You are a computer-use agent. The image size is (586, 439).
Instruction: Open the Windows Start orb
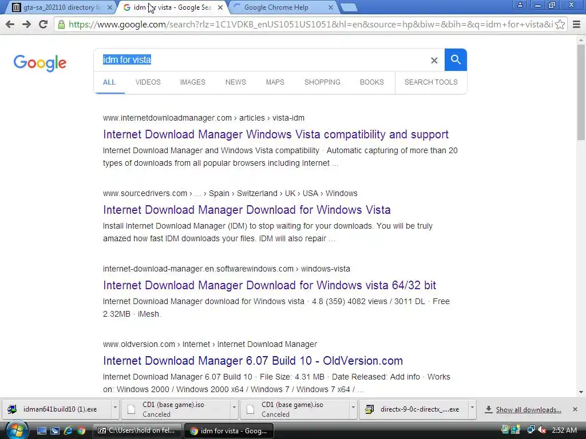click(17, 430)
